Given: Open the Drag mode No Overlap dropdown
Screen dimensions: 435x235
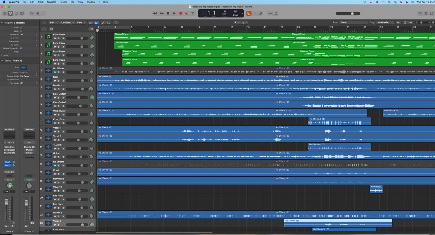Looking at the screenshot, I should point(385,23).
